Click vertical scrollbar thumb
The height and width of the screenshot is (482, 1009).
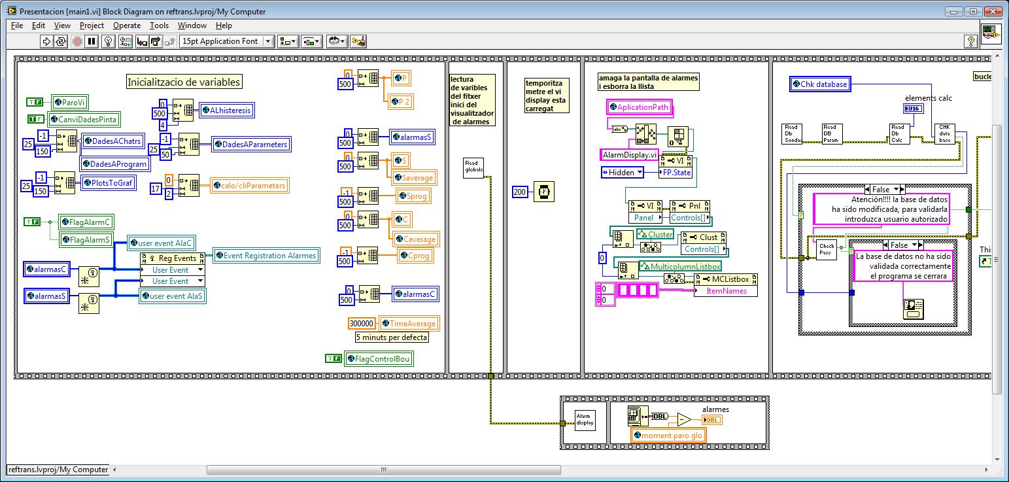(x=997, y=259)
